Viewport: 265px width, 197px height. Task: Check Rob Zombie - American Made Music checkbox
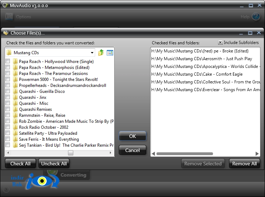click(x=8, y=121)
